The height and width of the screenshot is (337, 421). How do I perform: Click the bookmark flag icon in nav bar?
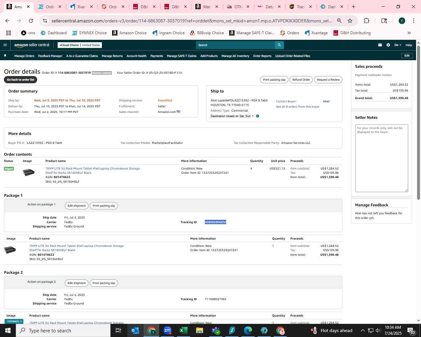tap(5, 56)
